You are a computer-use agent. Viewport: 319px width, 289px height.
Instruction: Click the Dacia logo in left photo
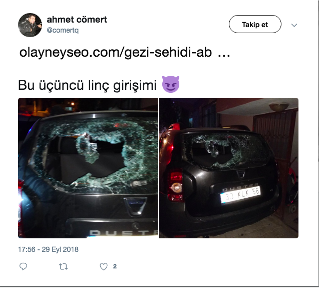(x=135, y=206)
